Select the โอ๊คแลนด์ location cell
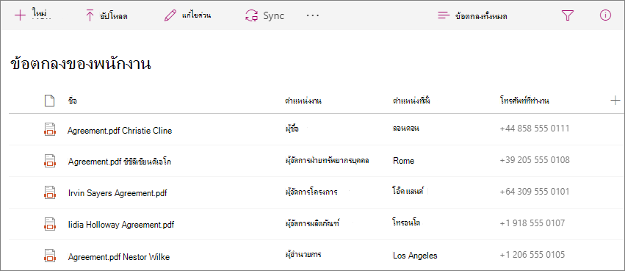Image resolution: width=625 pixels, height=271 pixels. (x=408, y=191)
